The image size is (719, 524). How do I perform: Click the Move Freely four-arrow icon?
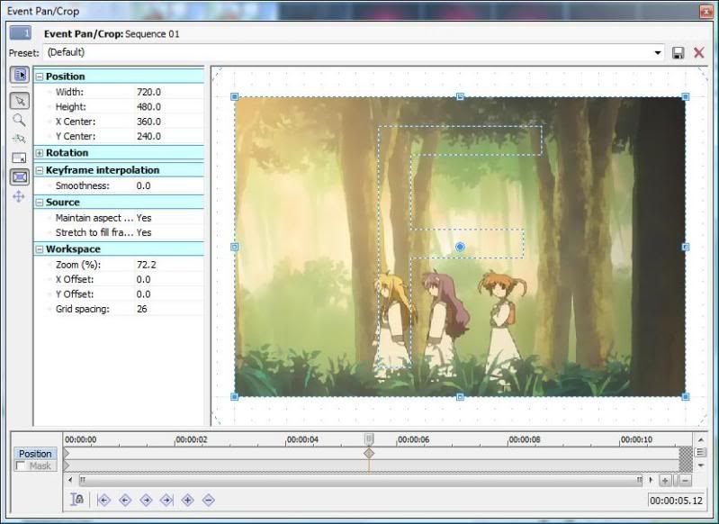tap(19, 197)
